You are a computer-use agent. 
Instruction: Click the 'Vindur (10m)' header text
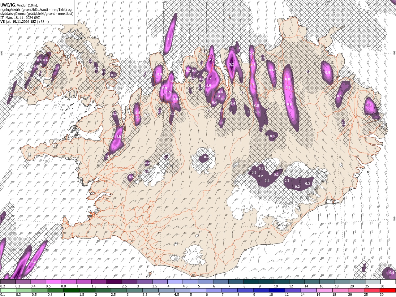pyautogui.click(x=27, y=5)
